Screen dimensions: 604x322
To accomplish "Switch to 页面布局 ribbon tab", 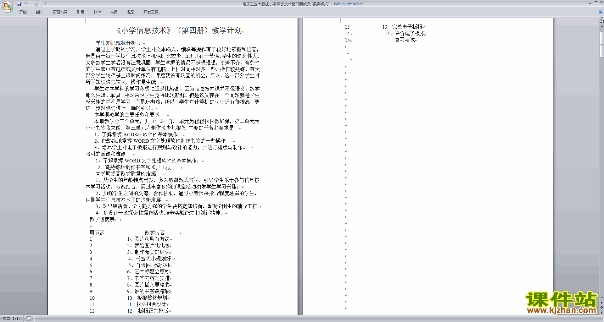I will coord(60,12).
